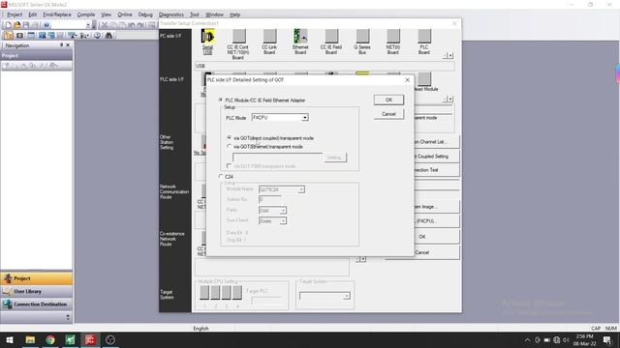Click the Windows Start button
The height and width of the screenshot is (348, 620).
click(x=10, y=339)
